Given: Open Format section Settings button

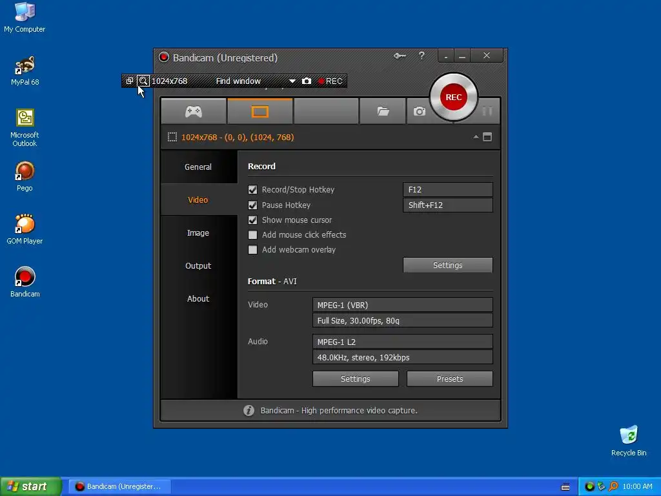Looking at the screenshot, I should pos(356,378).
